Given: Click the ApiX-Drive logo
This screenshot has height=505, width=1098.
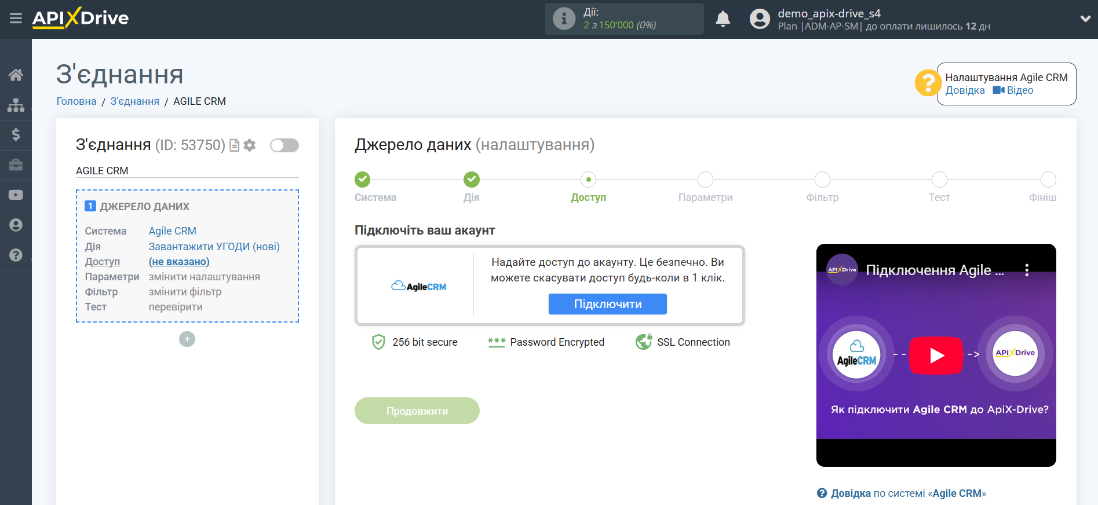Looking at the screenshot, I should 81,18.
